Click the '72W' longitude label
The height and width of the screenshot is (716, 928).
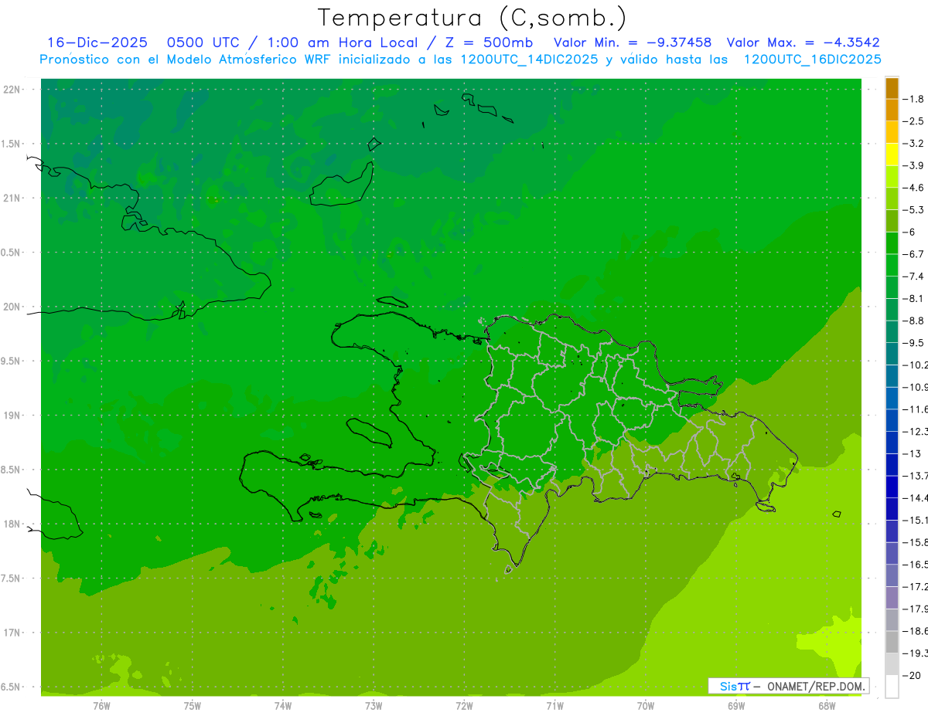tap(464, 706)
